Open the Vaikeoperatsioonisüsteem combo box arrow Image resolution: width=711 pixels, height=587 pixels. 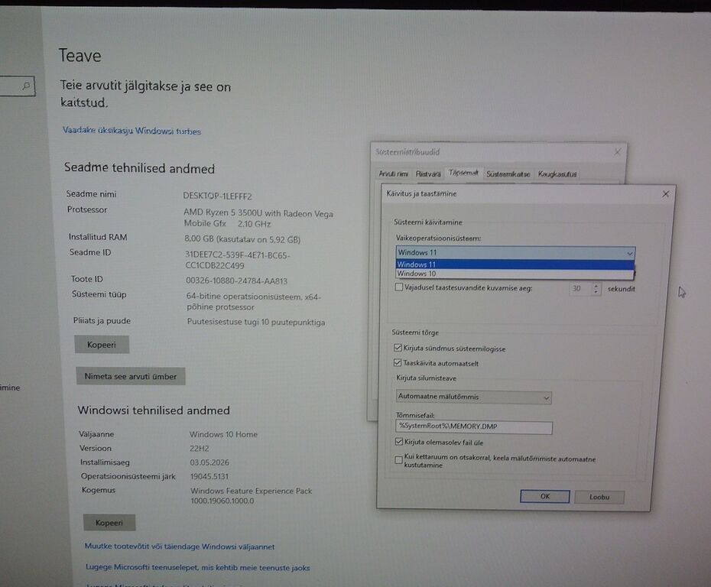point(629,253)
